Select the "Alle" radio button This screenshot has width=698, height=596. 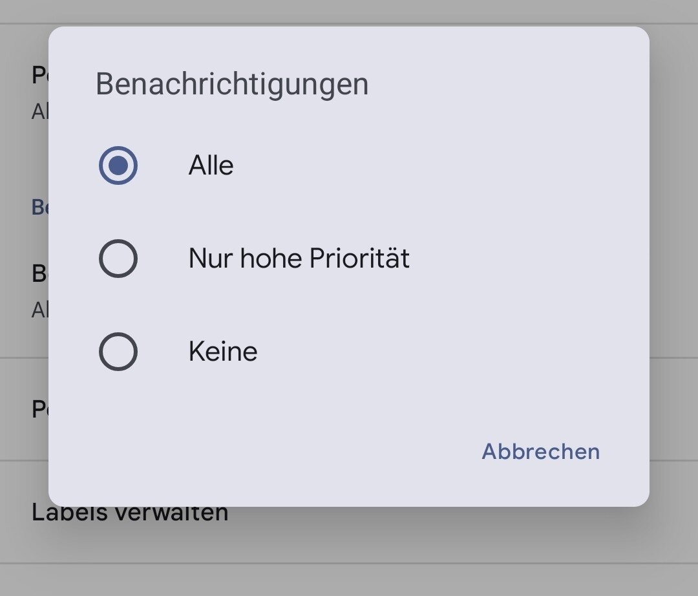tap(118, 165)
